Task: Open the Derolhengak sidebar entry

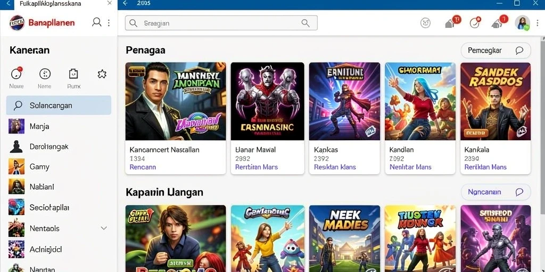Action: [x=59, y=147]
